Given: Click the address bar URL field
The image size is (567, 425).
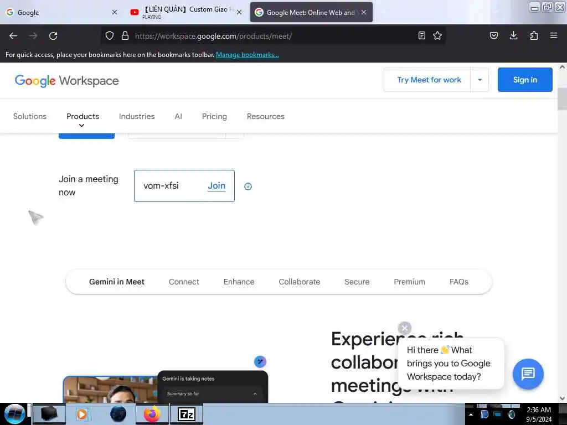Looking at the screenshot, I should 273,36.
